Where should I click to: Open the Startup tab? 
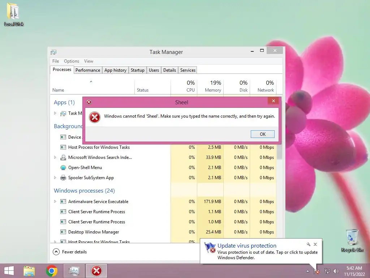(138, 70)
